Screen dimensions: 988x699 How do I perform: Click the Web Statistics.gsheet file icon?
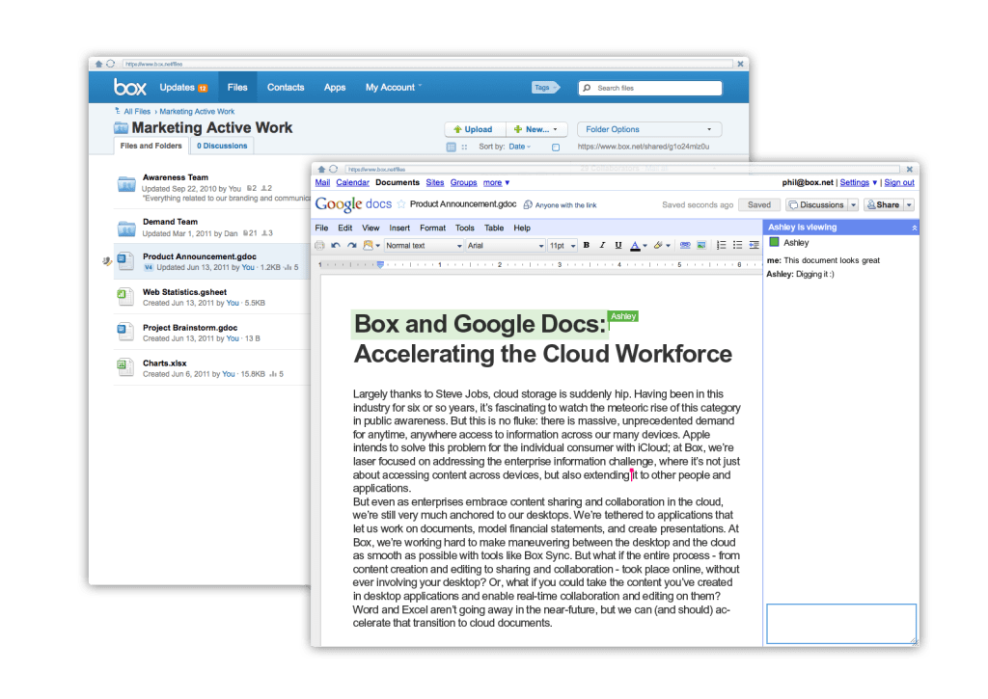click(124, 296)
